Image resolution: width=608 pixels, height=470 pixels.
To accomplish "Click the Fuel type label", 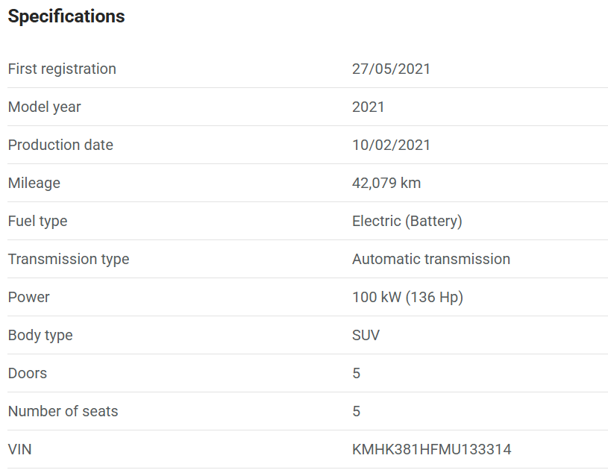I will point(37,221).
